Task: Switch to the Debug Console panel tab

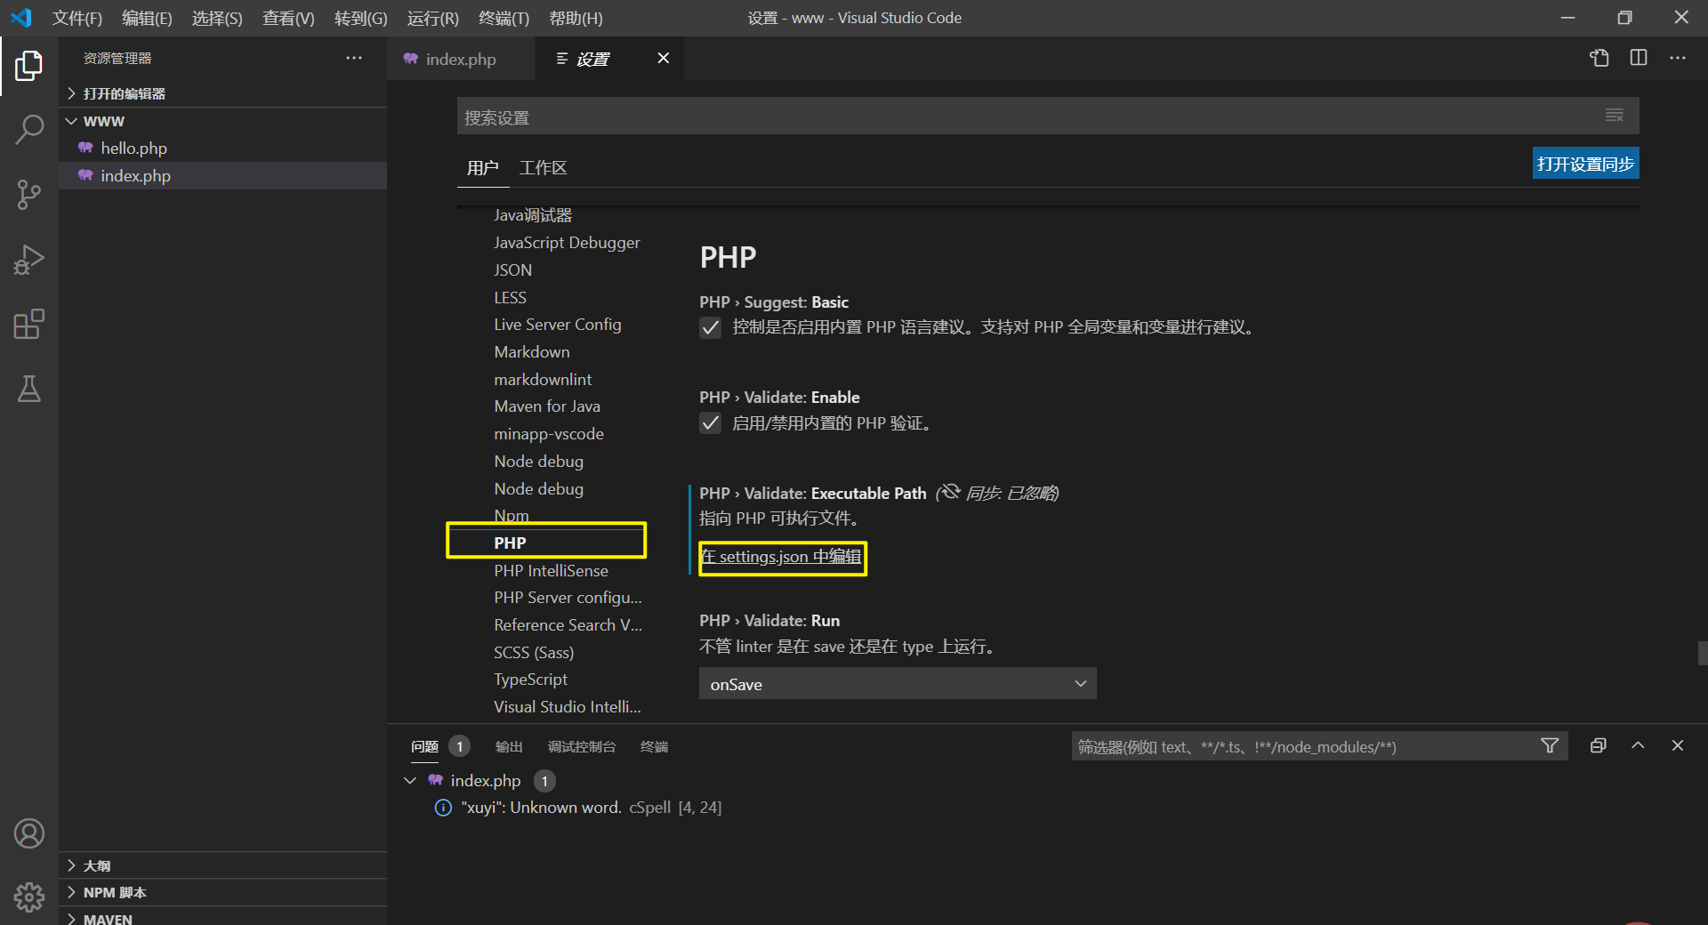Action: 582,747
